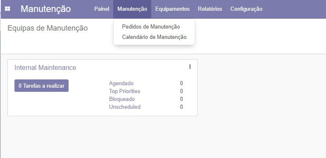326x158 pixels.
Task: Open the Configuração menu
Action: 246,9
